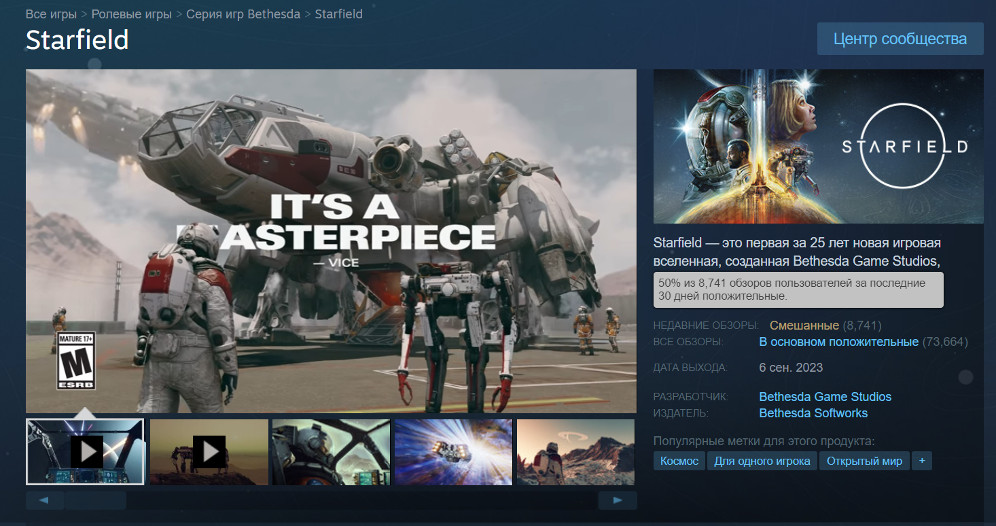The height and width of the screenshot is (526, 996).
Task: Click the 'ИЗДАТЕЛЬ:' label
Action: 681,413
